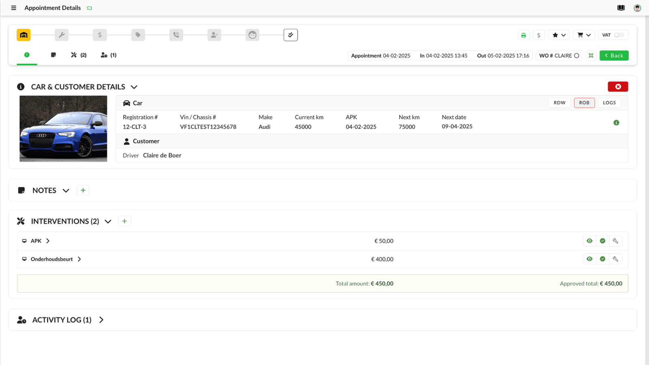Click the VIN VF1CLTEST12345678 value

(x=208, y=127)
